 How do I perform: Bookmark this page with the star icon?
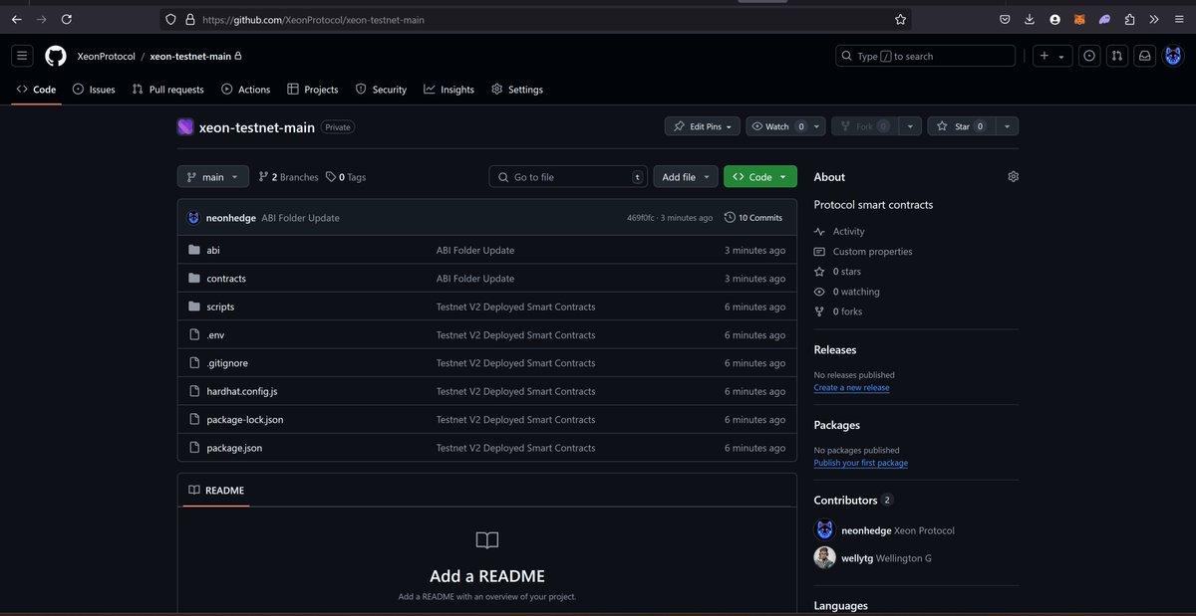click(900, 19)
